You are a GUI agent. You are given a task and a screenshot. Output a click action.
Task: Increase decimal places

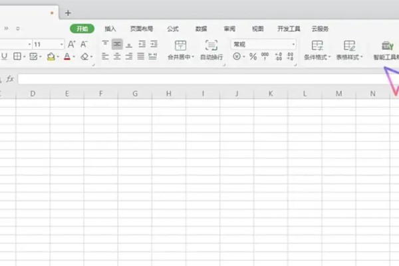click(279, 57)
